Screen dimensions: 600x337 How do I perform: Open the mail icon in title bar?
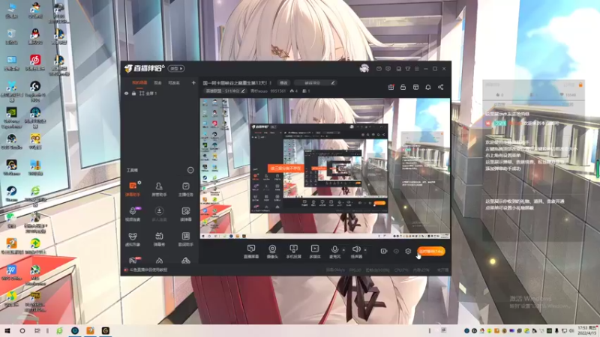point(379,69)
